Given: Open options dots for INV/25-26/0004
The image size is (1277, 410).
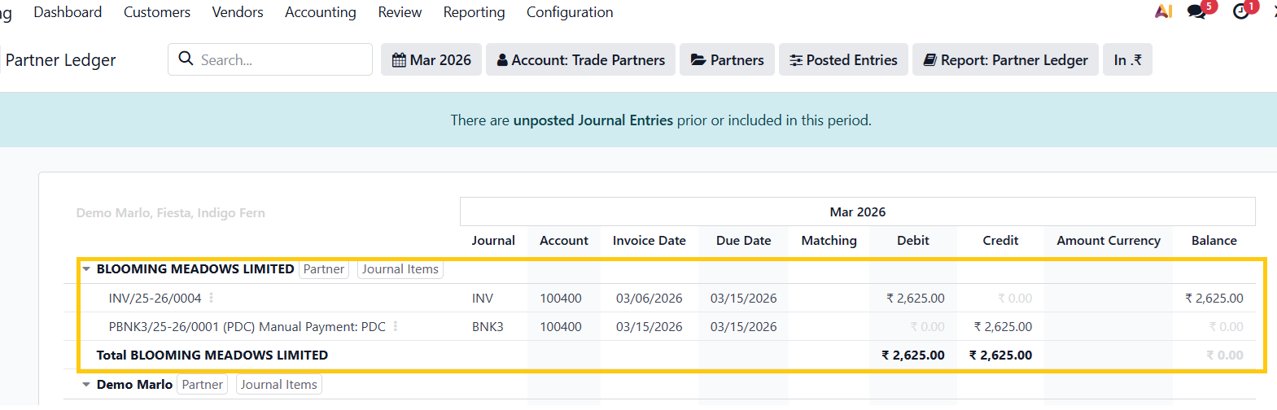Looking at the screenshot, I should [212, 298].
